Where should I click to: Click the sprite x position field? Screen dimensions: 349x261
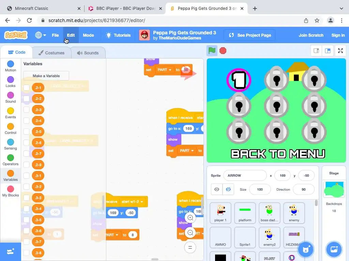click(x=283, y=175)
